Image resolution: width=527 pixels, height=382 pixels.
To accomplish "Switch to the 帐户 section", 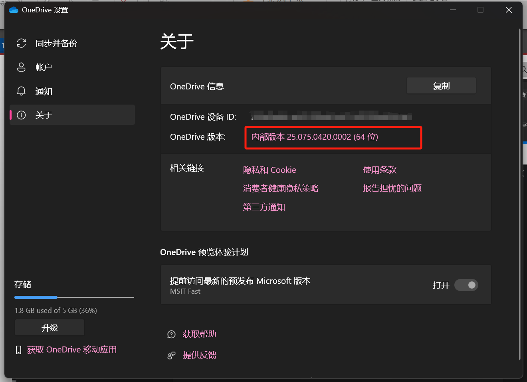I will 44,67.
